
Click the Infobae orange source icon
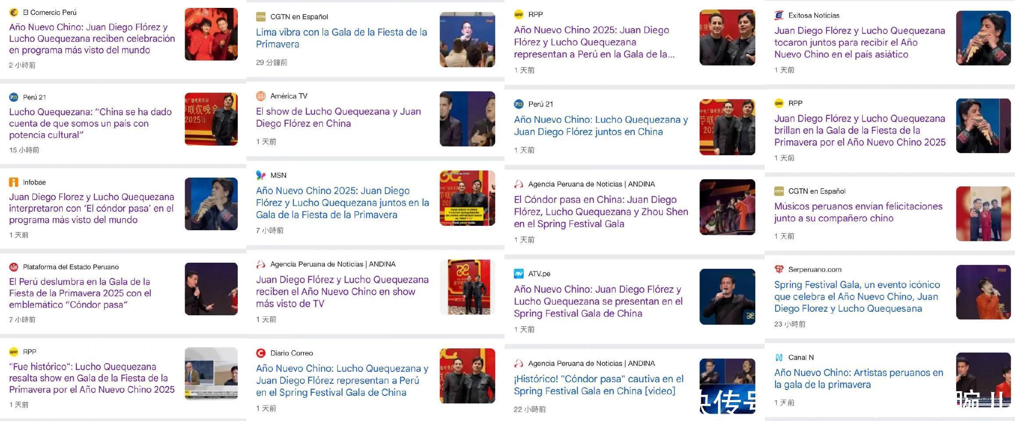click(x=14, y=182)
